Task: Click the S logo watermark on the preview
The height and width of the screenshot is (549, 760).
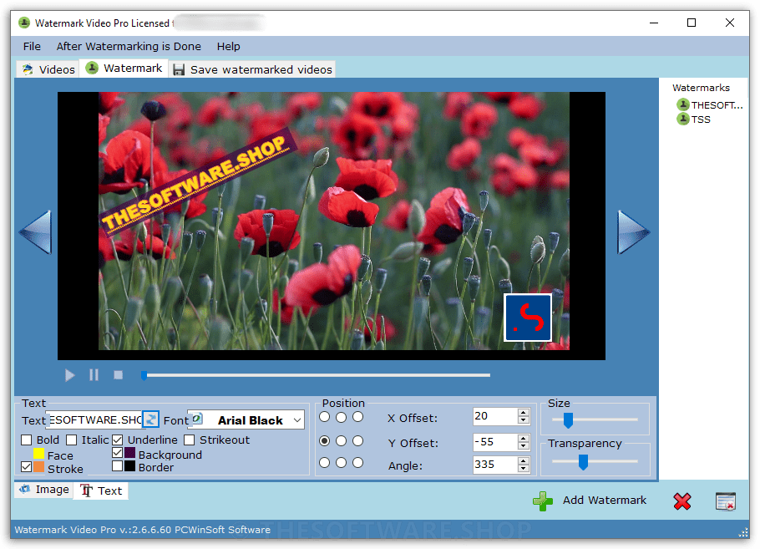Action: click(x=528, y=318)
